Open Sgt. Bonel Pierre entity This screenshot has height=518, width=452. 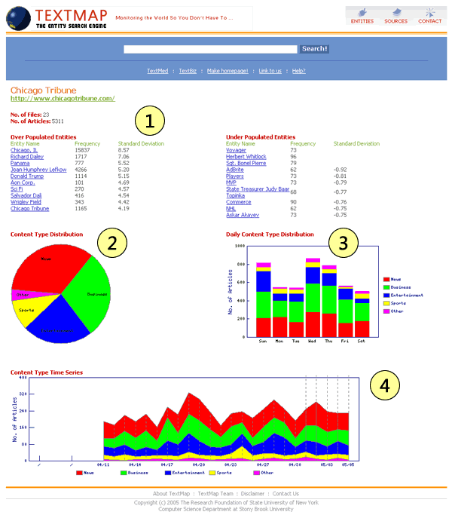point(246,163)
